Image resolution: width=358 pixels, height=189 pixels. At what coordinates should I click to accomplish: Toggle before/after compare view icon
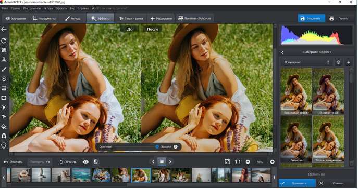point(96,161)
